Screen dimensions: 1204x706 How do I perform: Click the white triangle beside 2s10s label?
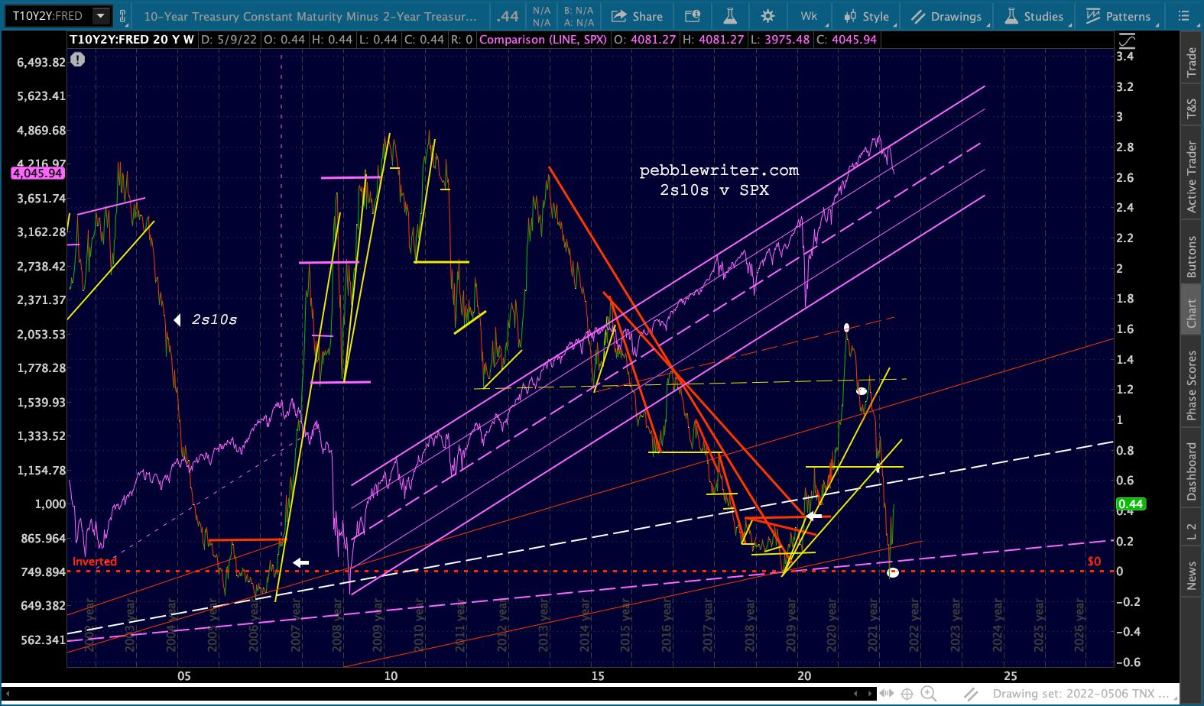pos(177,320)
